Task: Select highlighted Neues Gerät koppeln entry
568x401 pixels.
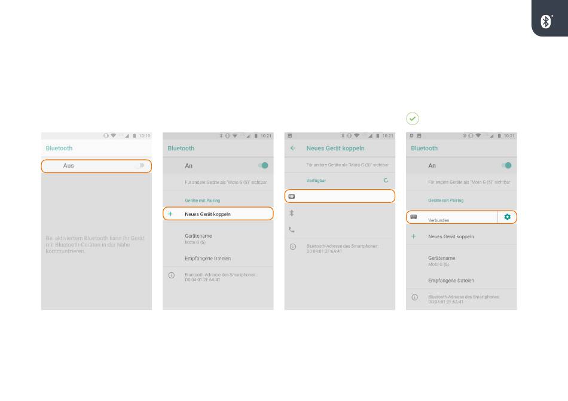Action: pyautogui.click(x=218, y=214)
